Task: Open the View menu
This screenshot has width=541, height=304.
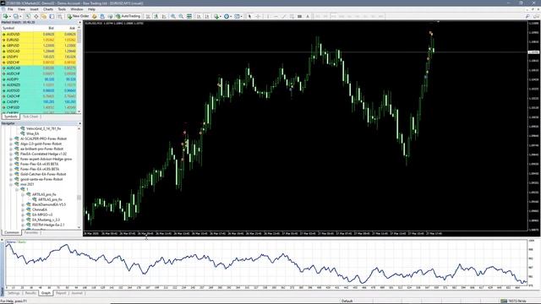Action: click(21, 9)
